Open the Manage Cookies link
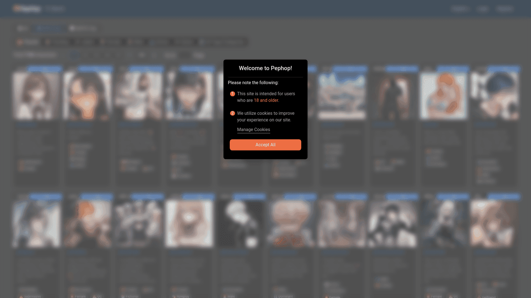531x298 pixels. point(253,130)
